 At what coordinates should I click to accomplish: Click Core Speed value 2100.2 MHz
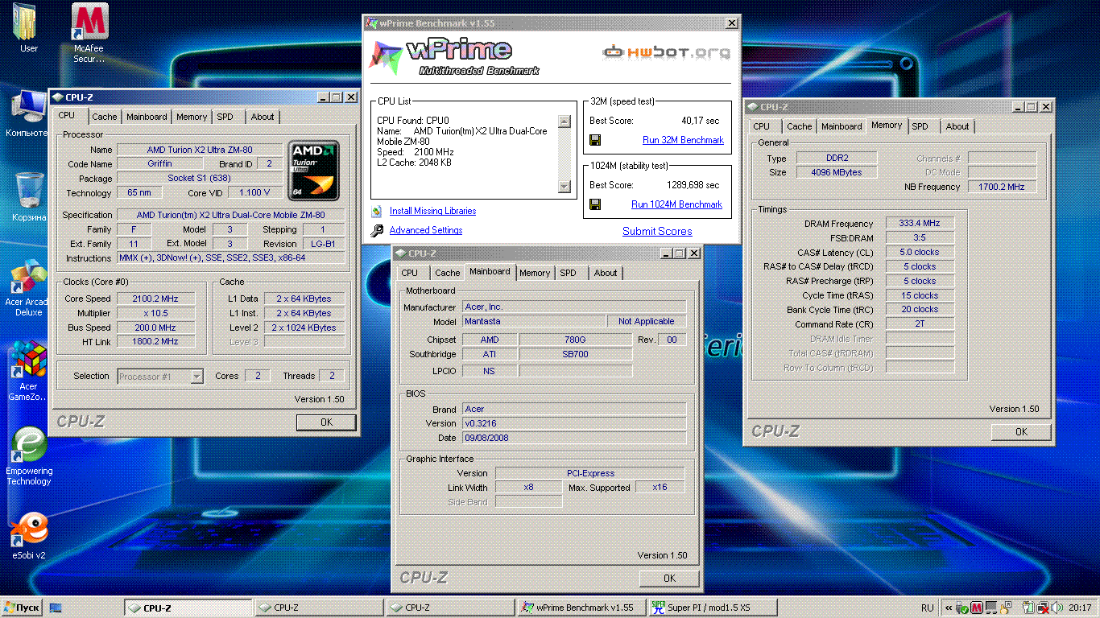tap(155, 299)
